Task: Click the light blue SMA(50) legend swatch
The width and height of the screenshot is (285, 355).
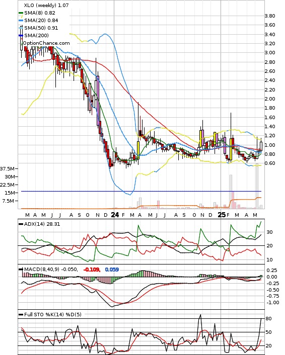Action: point(21,28)
